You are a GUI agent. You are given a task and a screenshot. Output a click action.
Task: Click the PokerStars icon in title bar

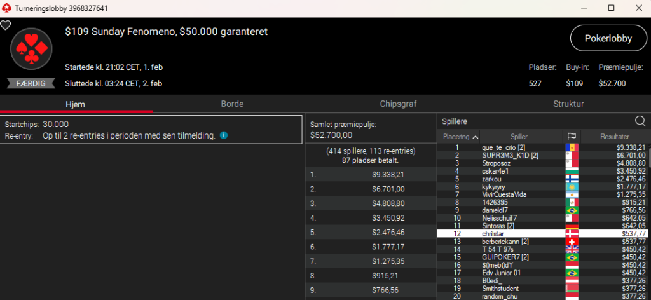pos(7,8)
